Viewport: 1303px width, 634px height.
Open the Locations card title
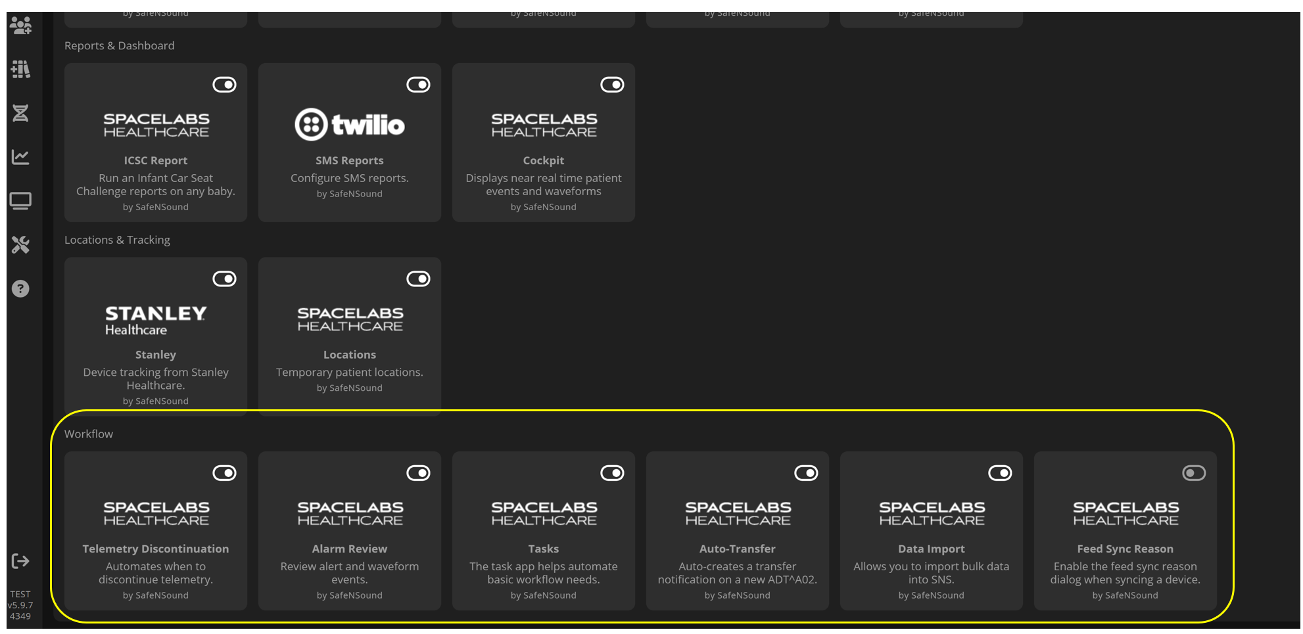(x=350, y=355)
